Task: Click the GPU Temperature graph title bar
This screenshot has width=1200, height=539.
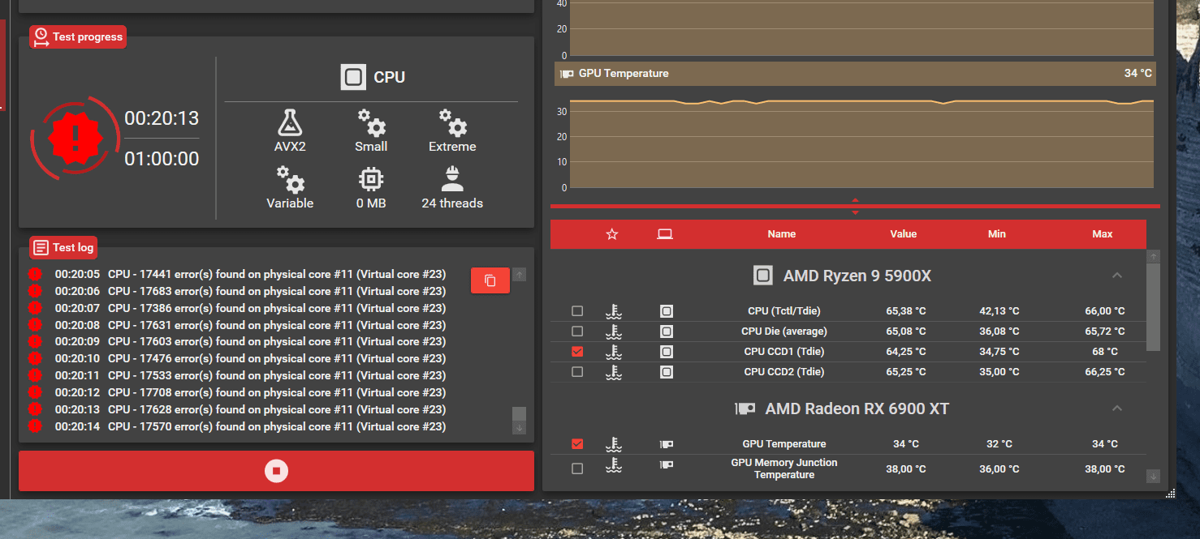Action: pyautogui.click(x=855, y=74)
